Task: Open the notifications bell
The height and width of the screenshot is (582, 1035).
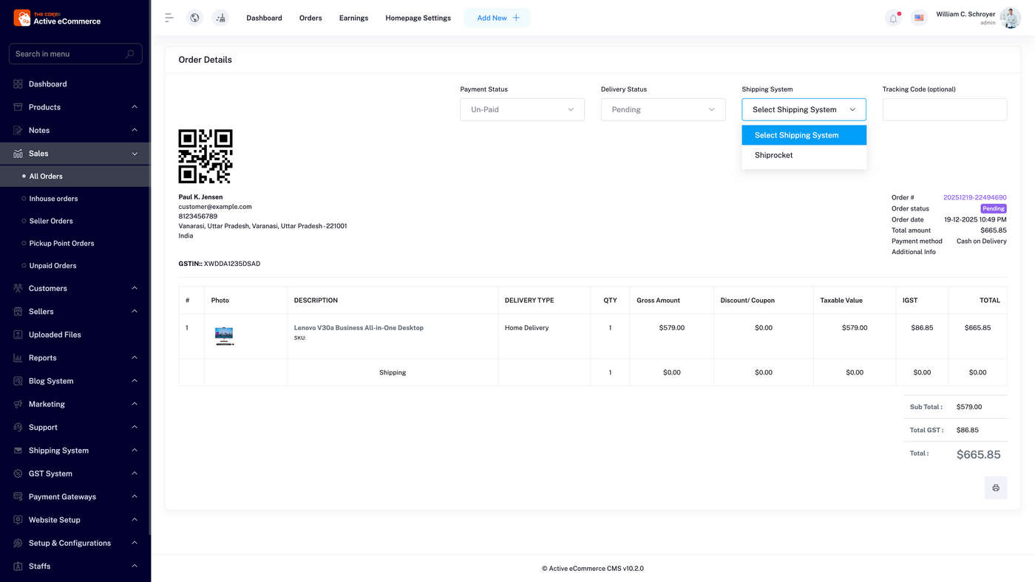Action: pyautogui.click(x=893, y=18)
